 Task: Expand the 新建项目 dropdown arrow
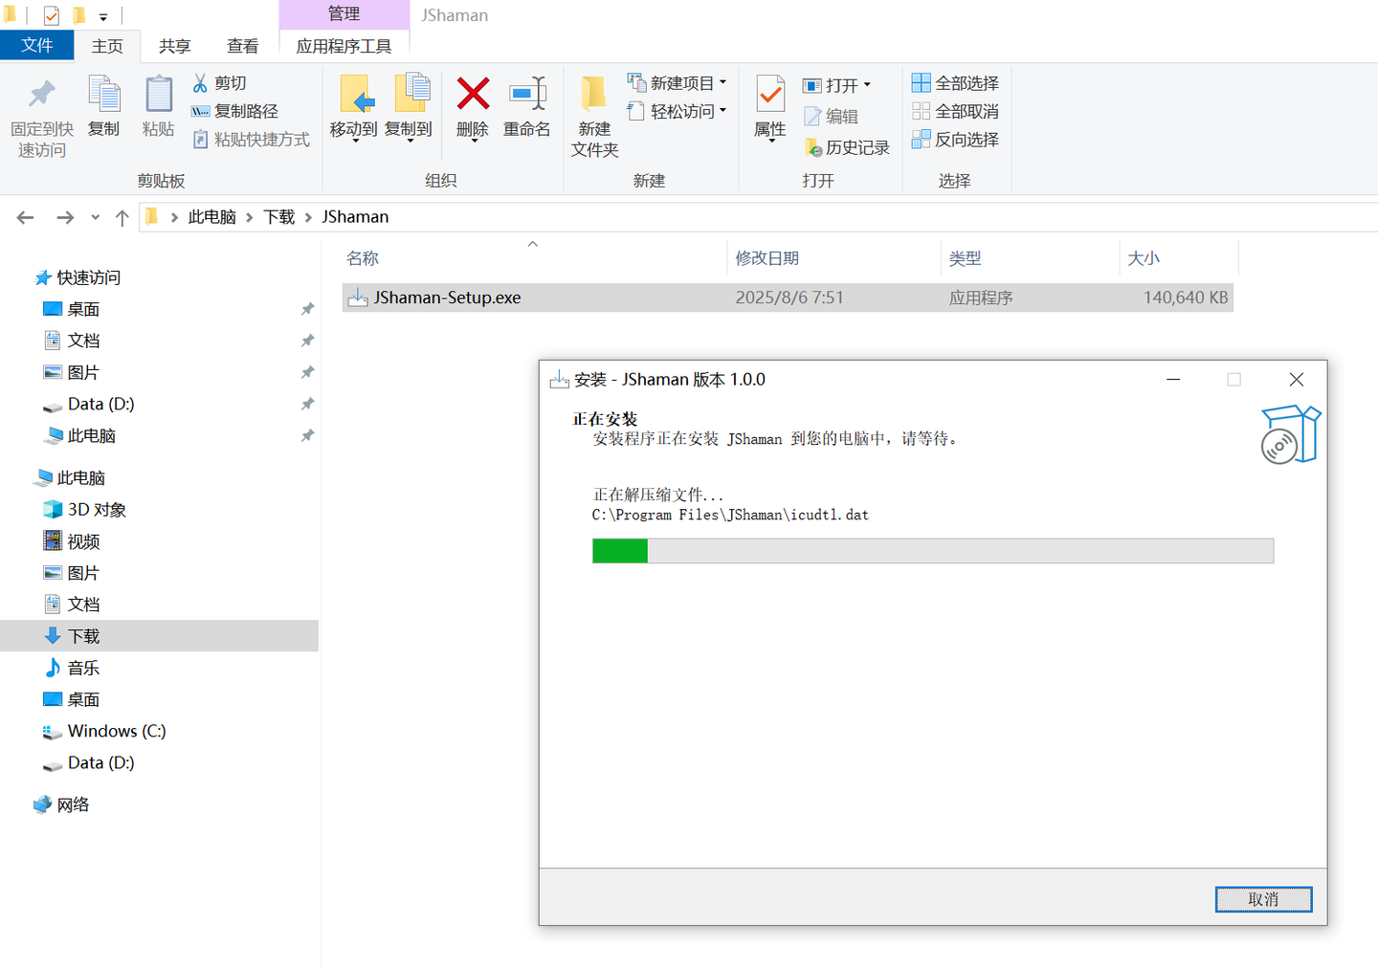tap(722, 81)
